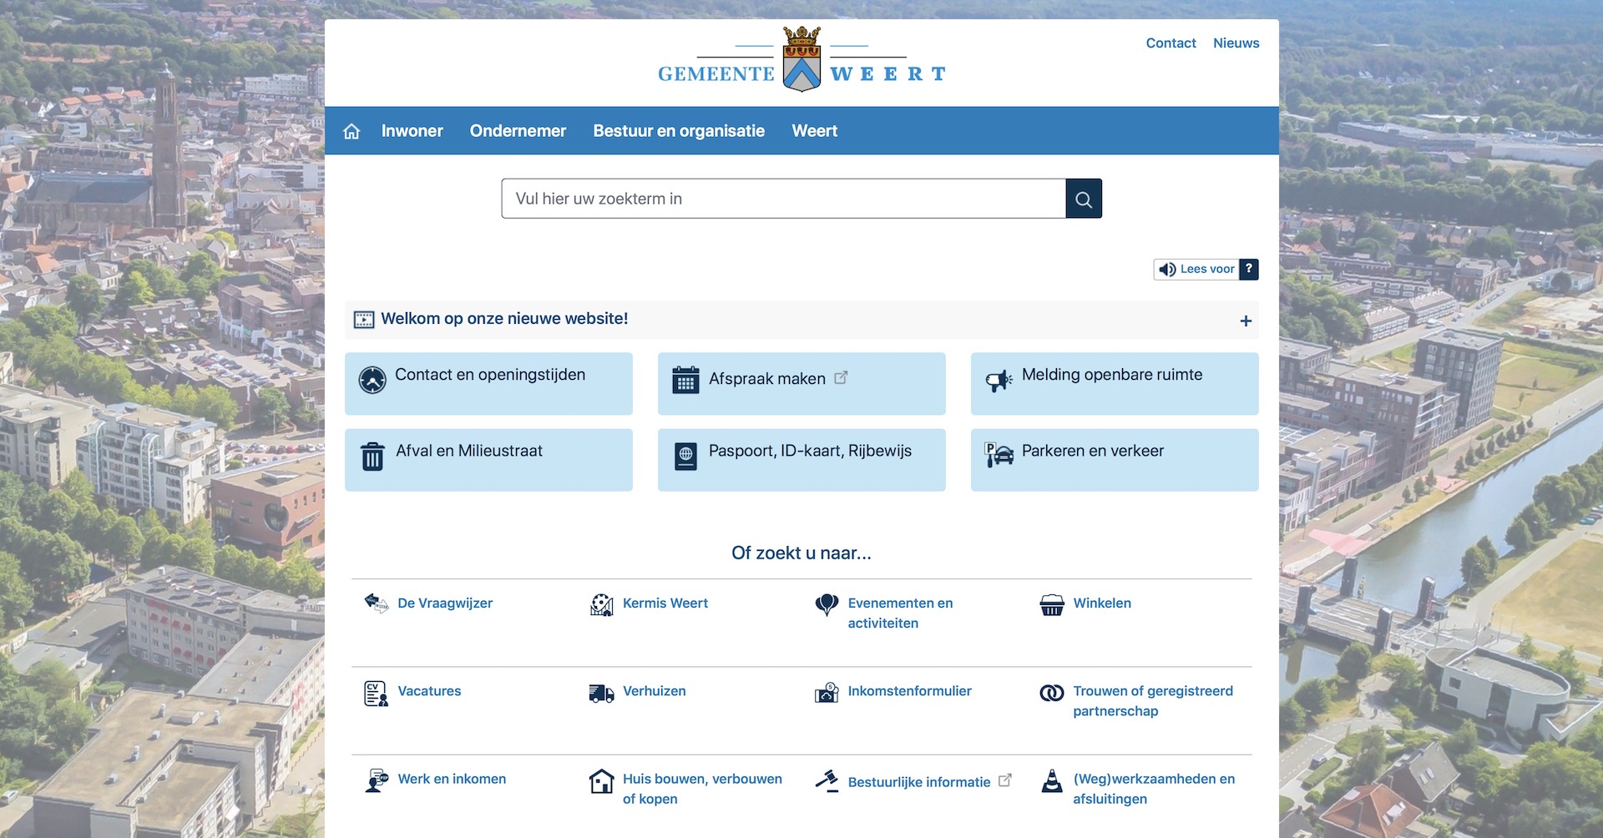Select Bestuur en organisatie in navigation
The image size is (1603, 838).
679,131
